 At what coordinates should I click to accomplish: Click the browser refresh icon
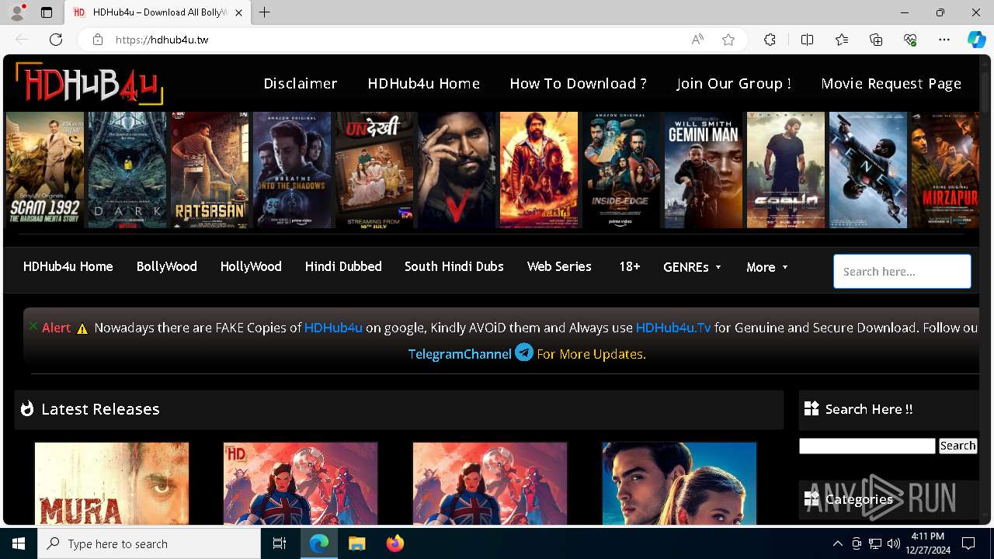[x=56, y=40]
